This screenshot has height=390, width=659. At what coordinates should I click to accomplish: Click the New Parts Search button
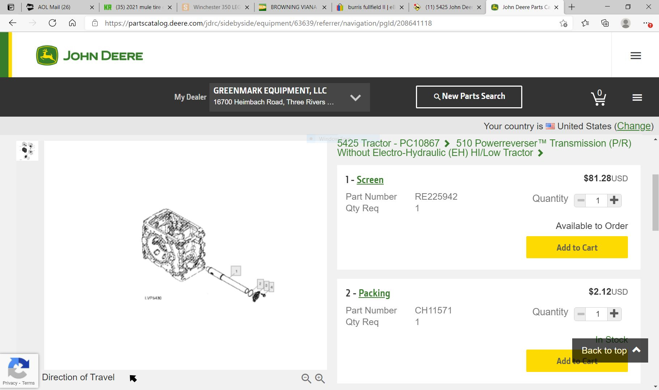pos(469,97)
